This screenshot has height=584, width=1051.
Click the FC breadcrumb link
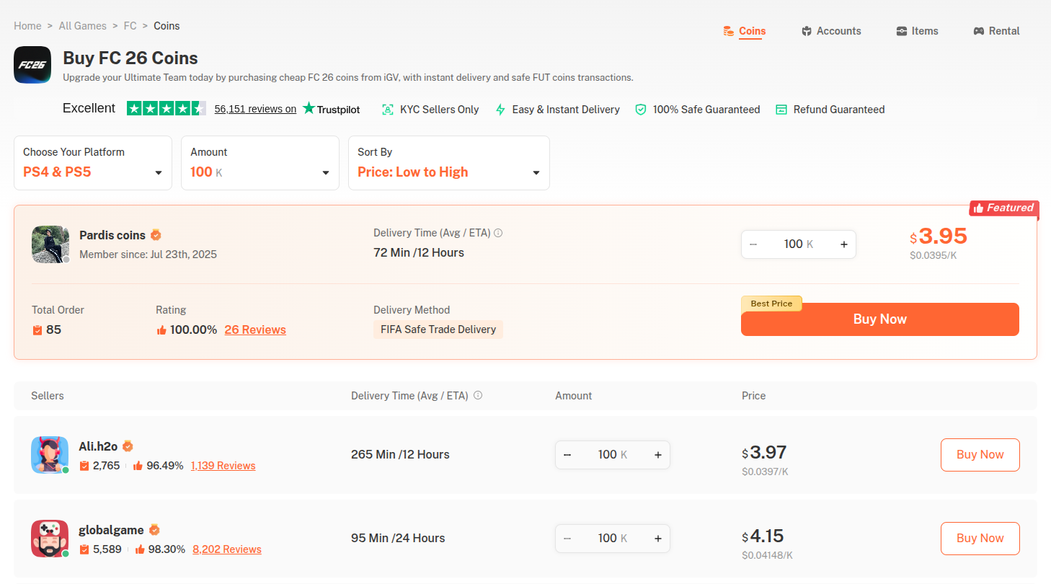(130, 25)
